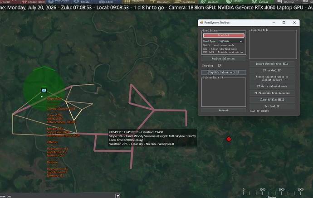Minimize the RoadSystem_Toolbox window

pos(274,23)
